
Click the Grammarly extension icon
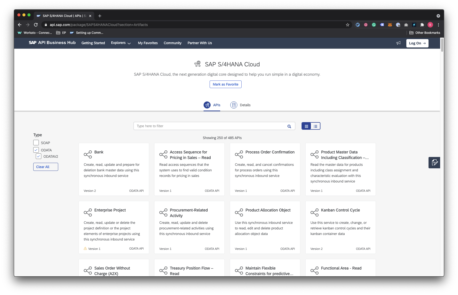pos(374,25)
